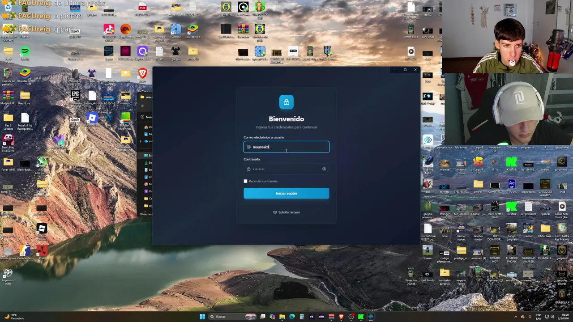This screenshot has height=322, width=573.
Task: Open the TikTok LIVE Studio shortcut
Action: (x=109, y=32)
